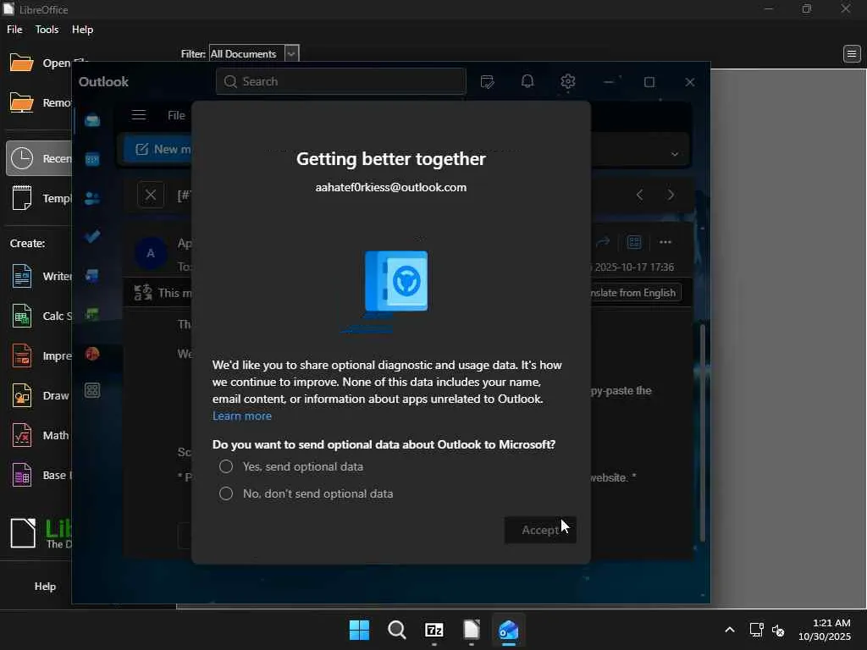Toggle Outlook hamburger navigation pane icon
Viewport: 867px width, 650px height.
(139, 115)
